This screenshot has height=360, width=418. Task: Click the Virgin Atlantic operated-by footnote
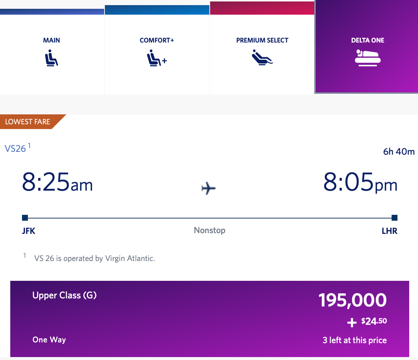pos(94,258)
